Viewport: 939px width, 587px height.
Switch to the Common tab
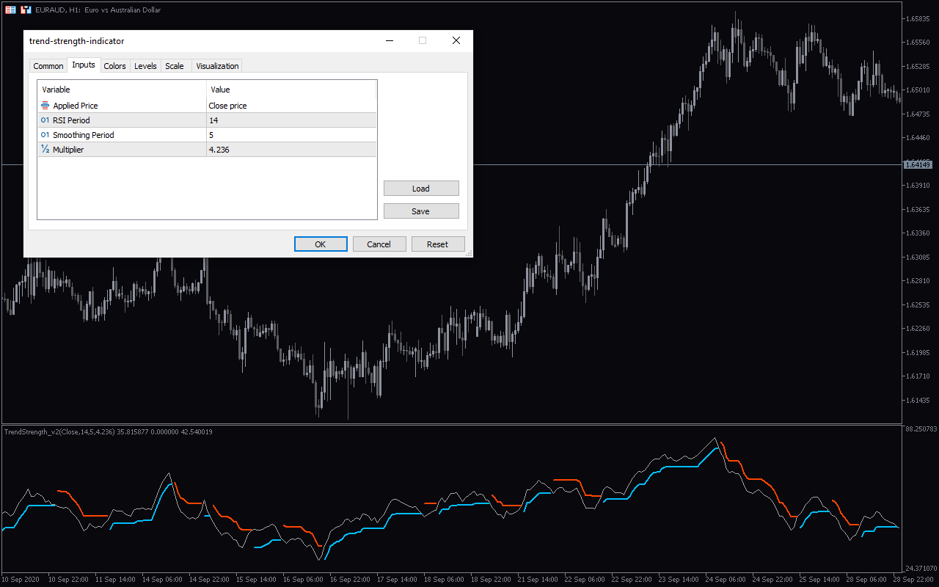click(48, 66)
